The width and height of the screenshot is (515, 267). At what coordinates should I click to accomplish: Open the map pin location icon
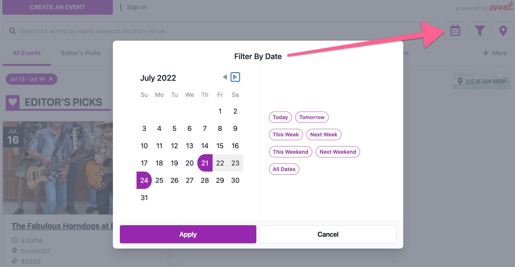click(x=503, y=31)
